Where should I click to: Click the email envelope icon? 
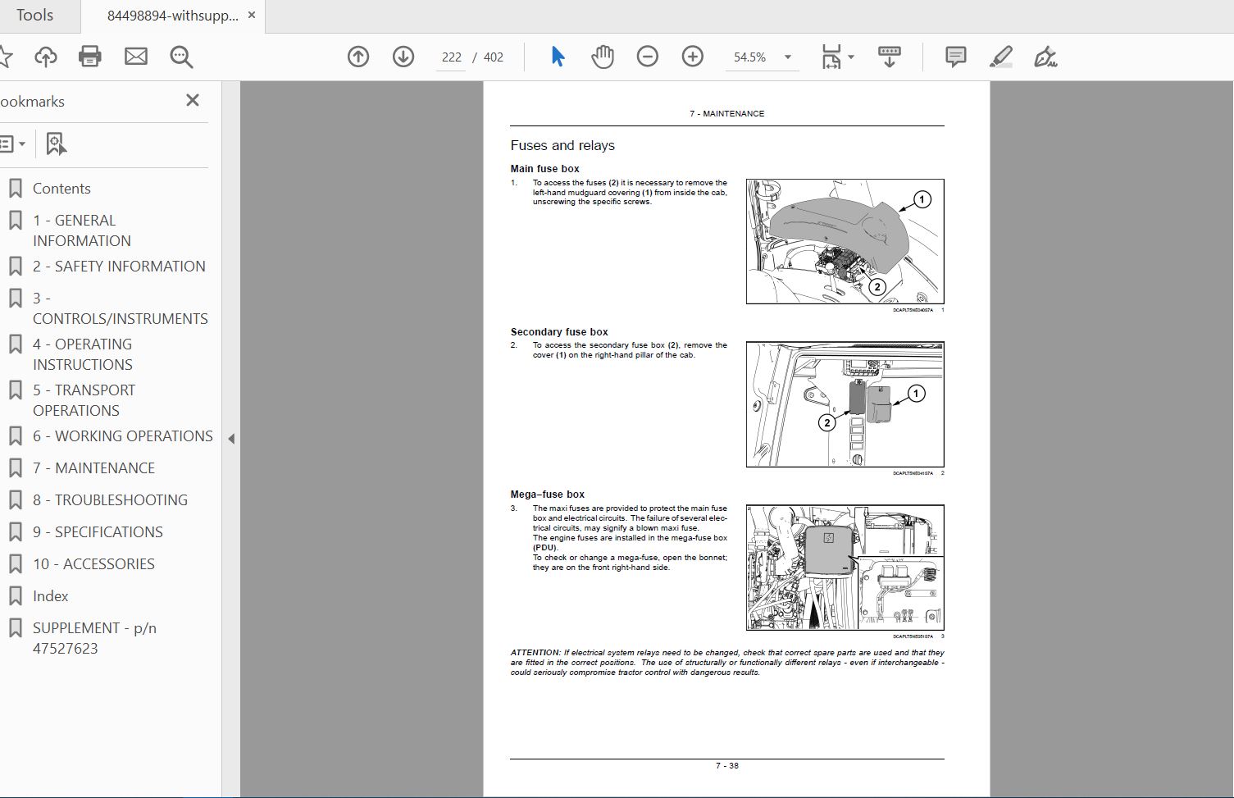coord(136,57)
